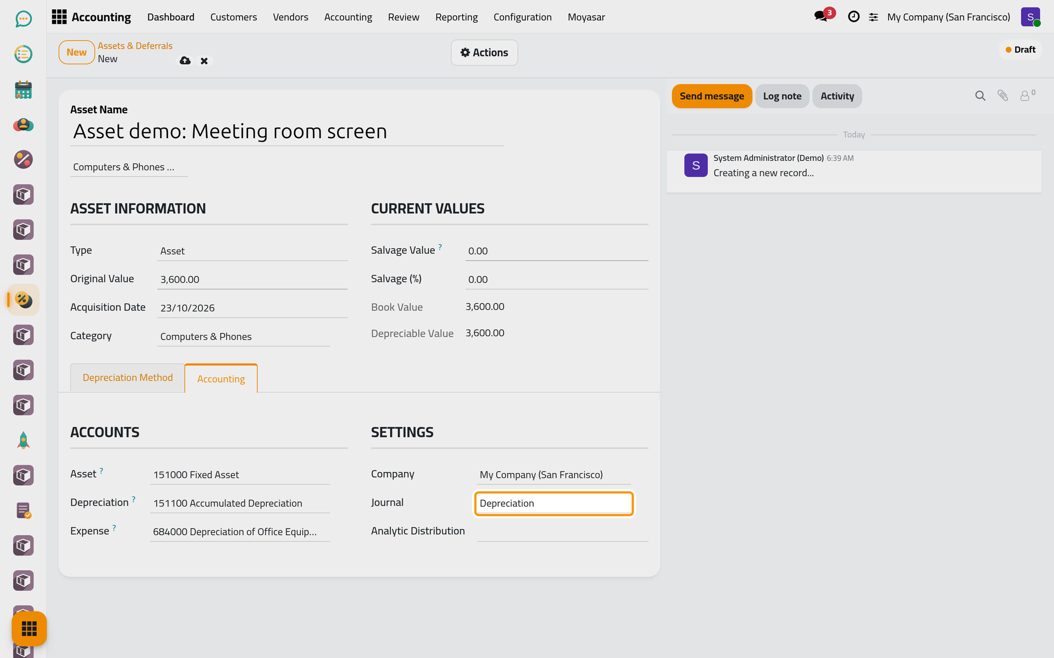Screen dimensions: 1054x658
Task: Click the Original Value field 3,600.00
Action: [253, 279]
